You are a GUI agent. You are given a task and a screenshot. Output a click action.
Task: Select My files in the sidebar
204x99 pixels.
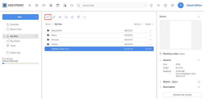pos(20,36)
